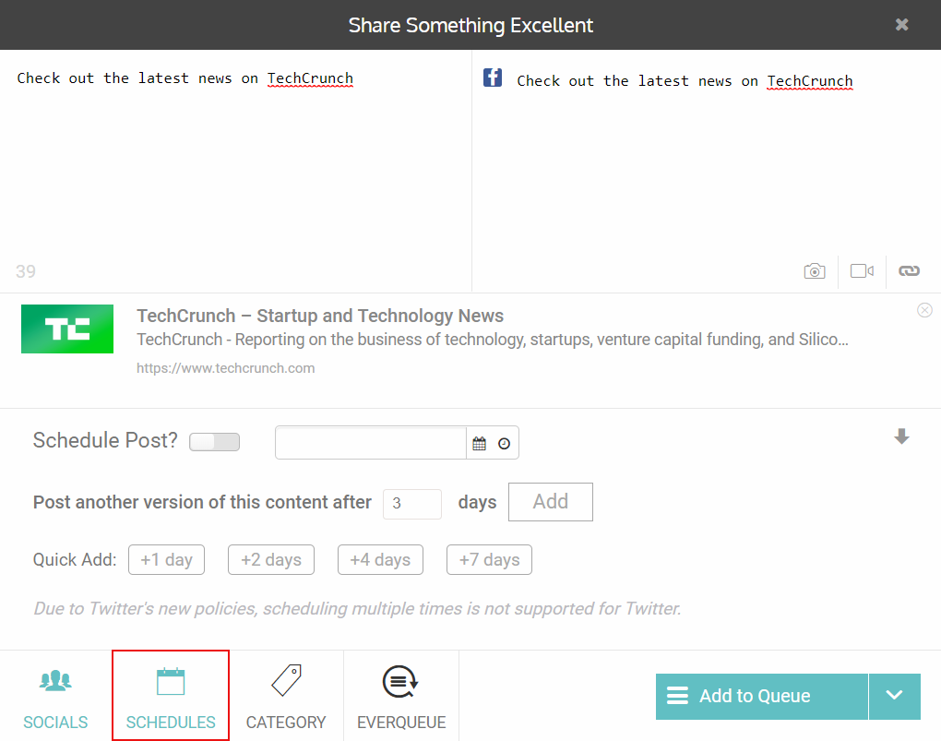This screenshot has width=941, height=741.
Task: Quick add +2 days
Action: pos(270,559)
